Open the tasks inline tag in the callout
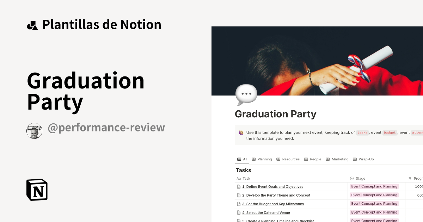Viewport: 423px width, 222px height. [x=362, y=132]
